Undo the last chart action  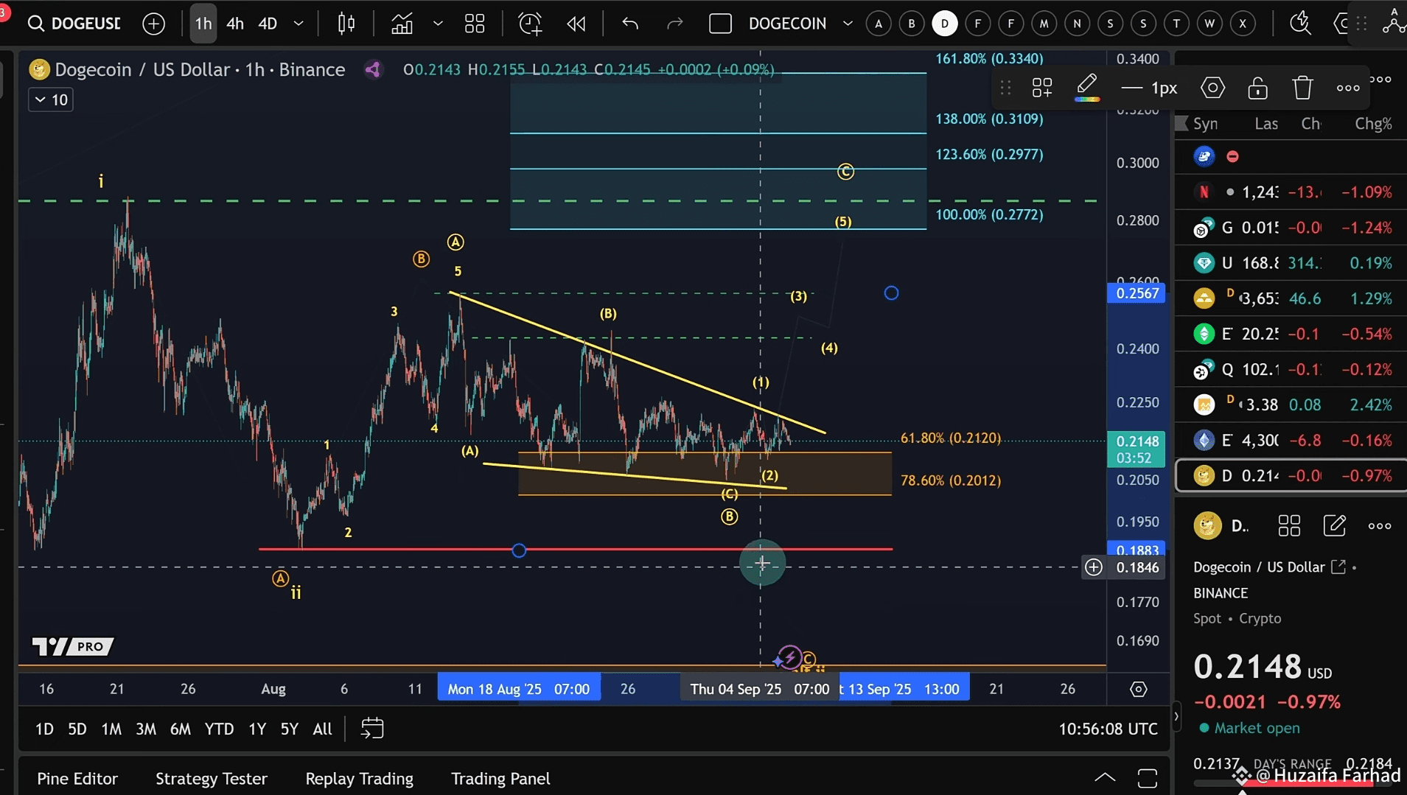click(629, 24)
